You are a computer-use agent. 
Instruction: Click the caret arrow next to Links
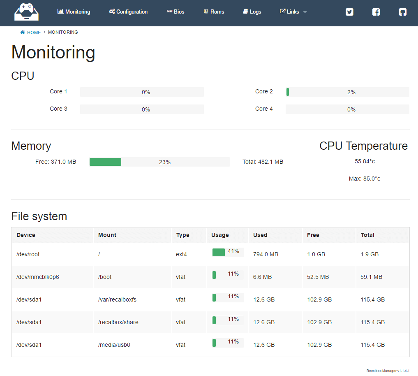pyautogui.click(x=305, y=12)
